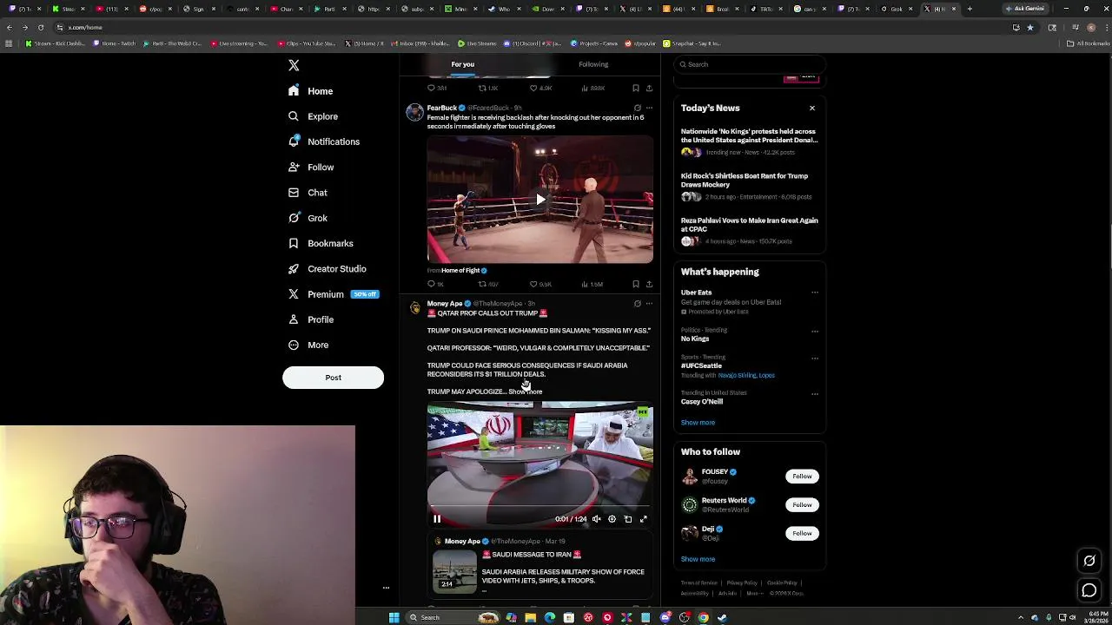Image resolution: width=1112 pixels, height=625 pixels.
Task: Toggle picture-in-picture on Money Ape video
Action: click(628, 519)
